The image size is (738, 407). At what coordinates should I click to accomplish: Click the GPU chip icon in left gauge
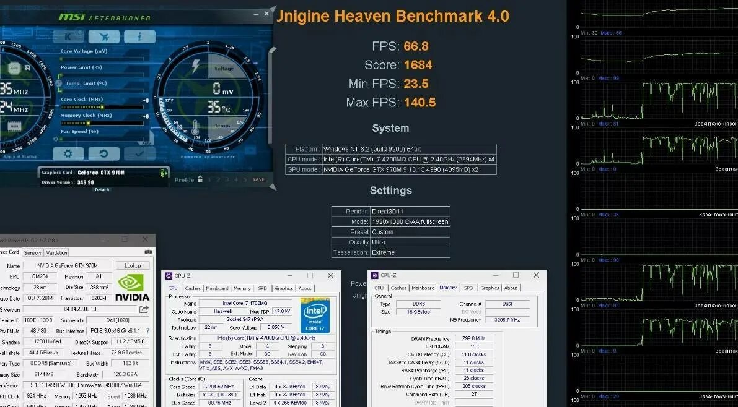[14, 67]
